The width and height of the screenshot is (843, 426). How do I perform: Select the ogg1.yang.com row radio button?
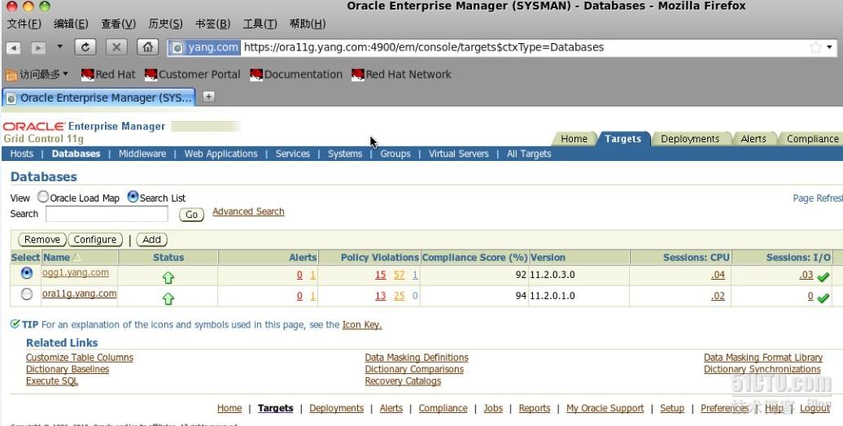tap(26, 273)
